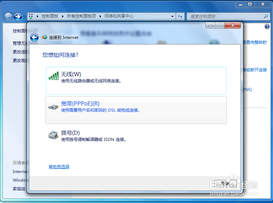This screenshot has height=203, width=273.
Task: Go to 网络和共享中心 breadcrumb
Action: pyautogui.click(x=119, y=16)
